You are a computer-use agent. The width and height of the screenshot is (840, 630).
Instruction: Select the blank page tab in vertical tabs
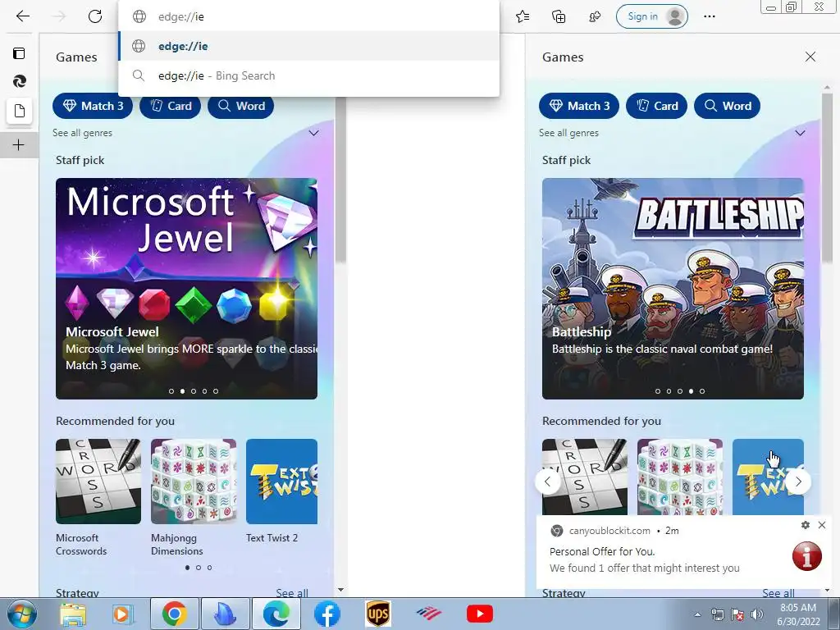coord(20,111)
